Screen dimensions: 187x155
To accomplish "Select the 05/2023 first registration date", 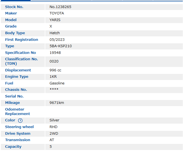I will point(57,40).
